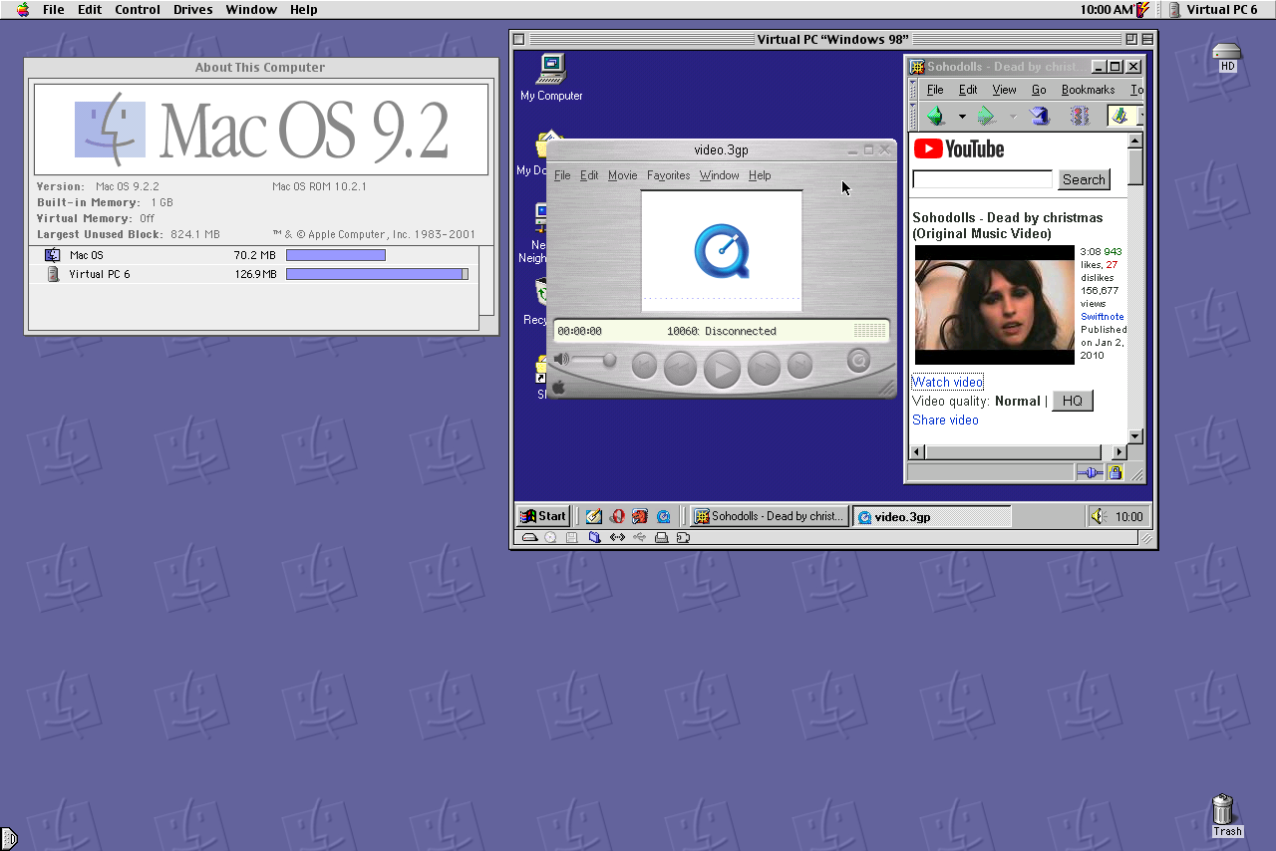Open QuickTime Help menu
Image resolution: width=1276 pixels, height=851 pixels.
[x=760, y=175]
